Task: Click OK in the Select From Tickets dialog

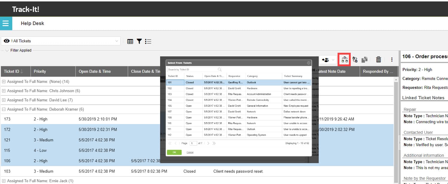Action: (x=175, y=152)
